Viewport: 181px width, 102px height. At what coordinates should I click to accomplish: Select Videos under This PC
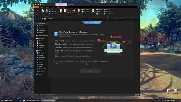coord(40,67)
